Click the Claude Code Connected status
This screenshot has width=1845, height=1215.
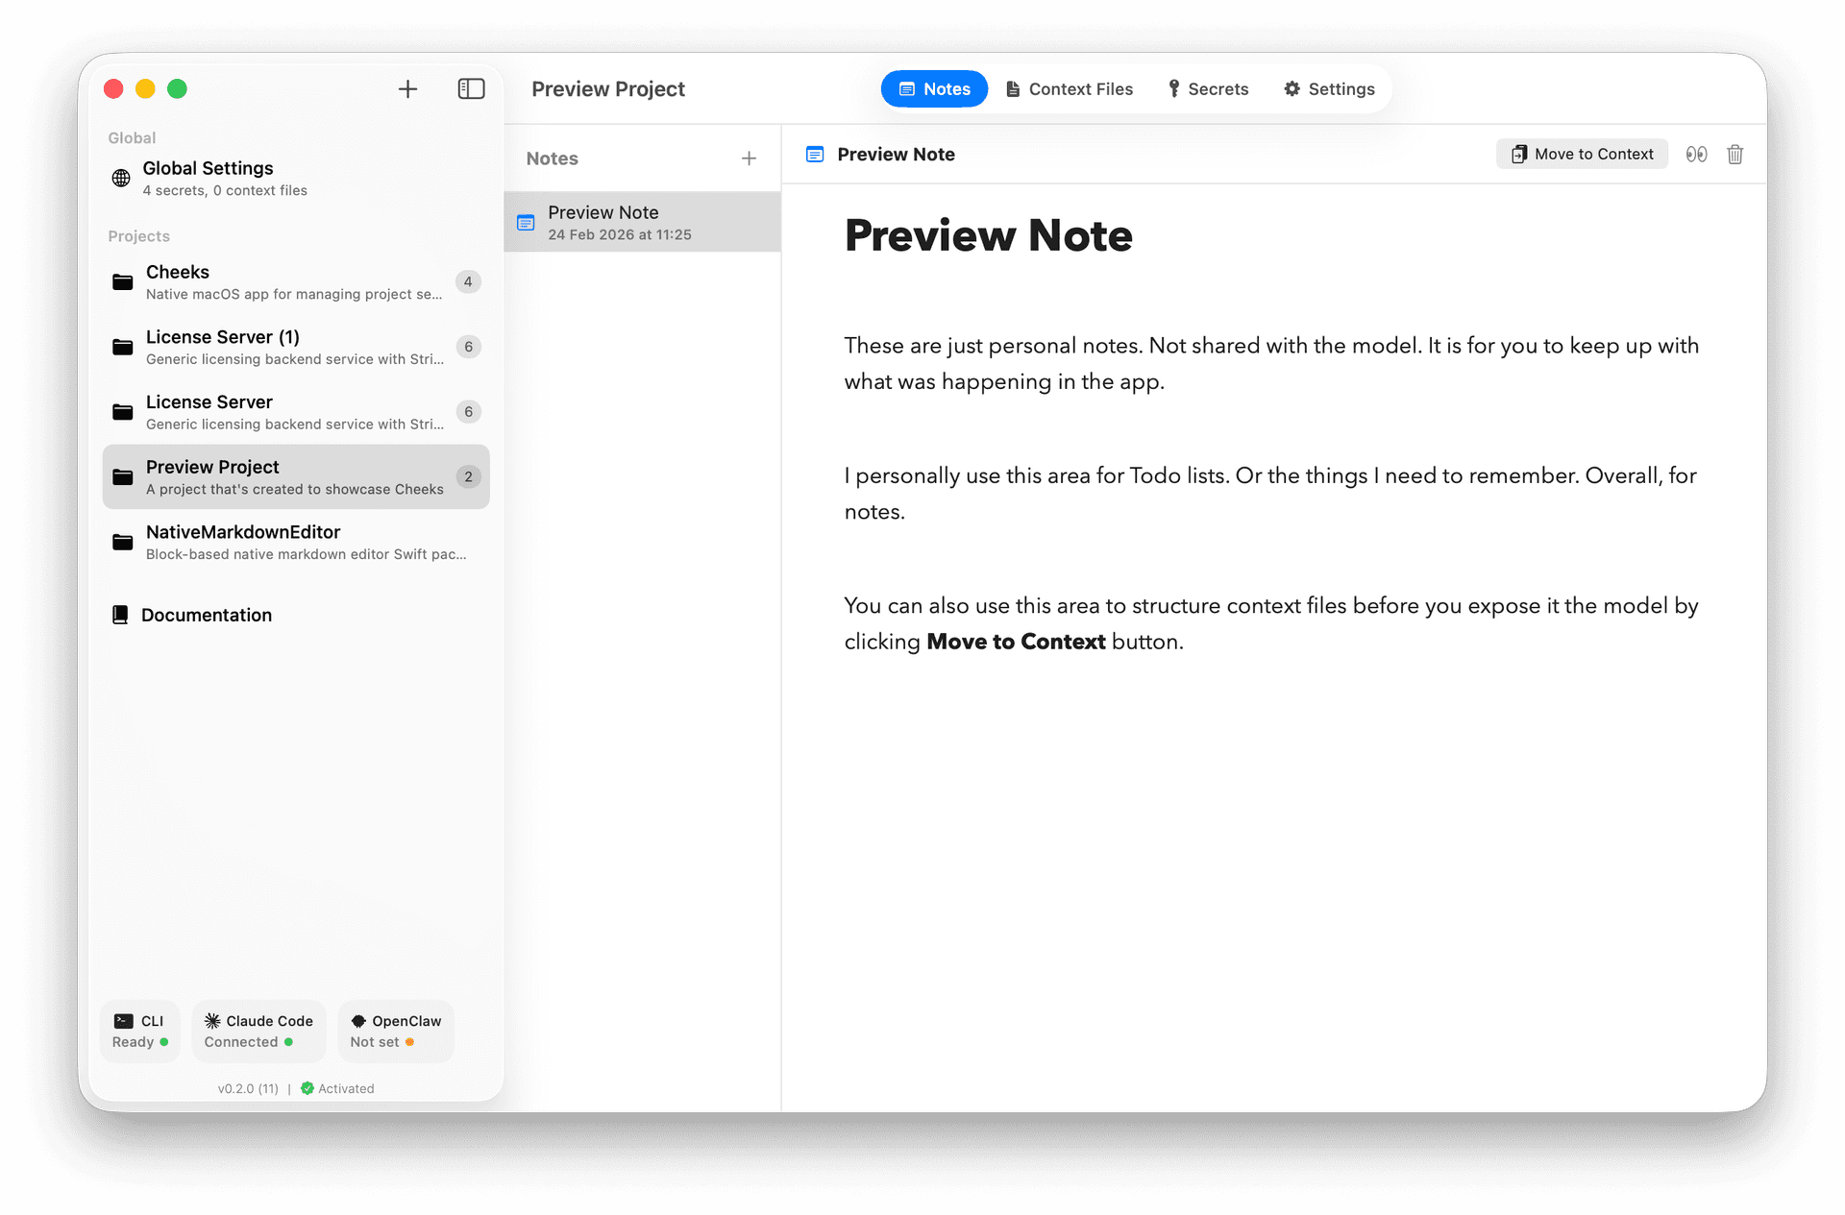pos(258,1032)
